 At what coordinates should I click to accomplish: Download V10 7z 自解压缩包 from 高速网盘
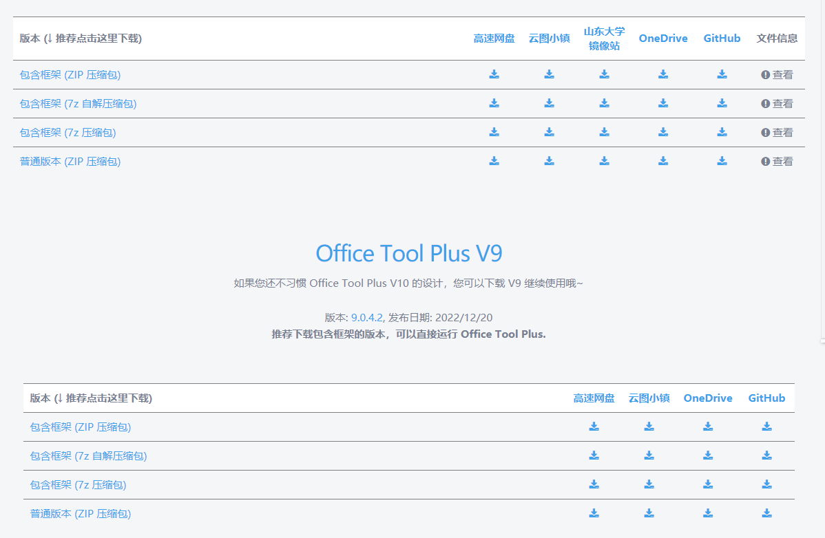point(494,103)
